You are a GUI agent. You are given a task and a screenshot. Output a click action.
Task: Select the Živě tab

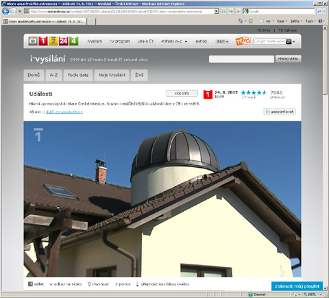pyautogui.click(x=139, y=75)
